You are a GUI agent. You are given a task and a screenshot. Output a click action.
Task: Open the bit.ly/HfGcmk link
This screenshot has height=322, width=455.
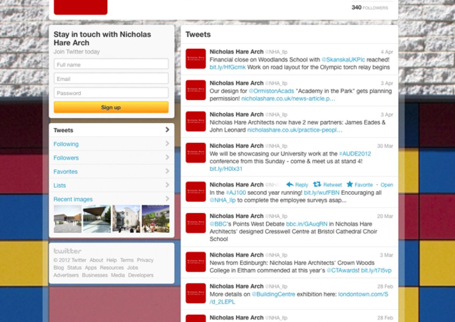click(x=227, y=67)
